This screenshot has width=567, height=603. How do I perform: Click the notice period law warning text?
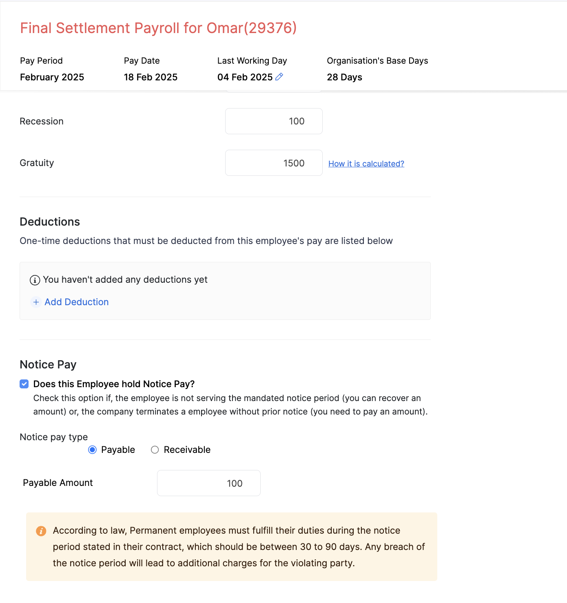tap(239, 547)
